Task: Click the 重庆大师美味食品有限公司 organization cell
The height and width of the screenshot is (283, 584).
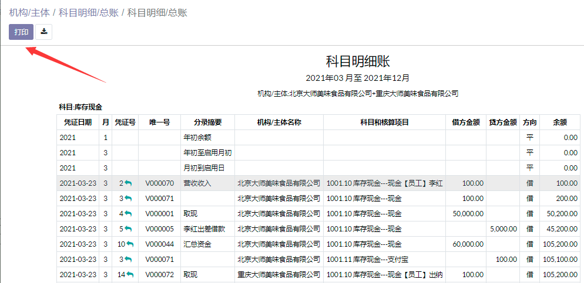Action: pos(279,274)
